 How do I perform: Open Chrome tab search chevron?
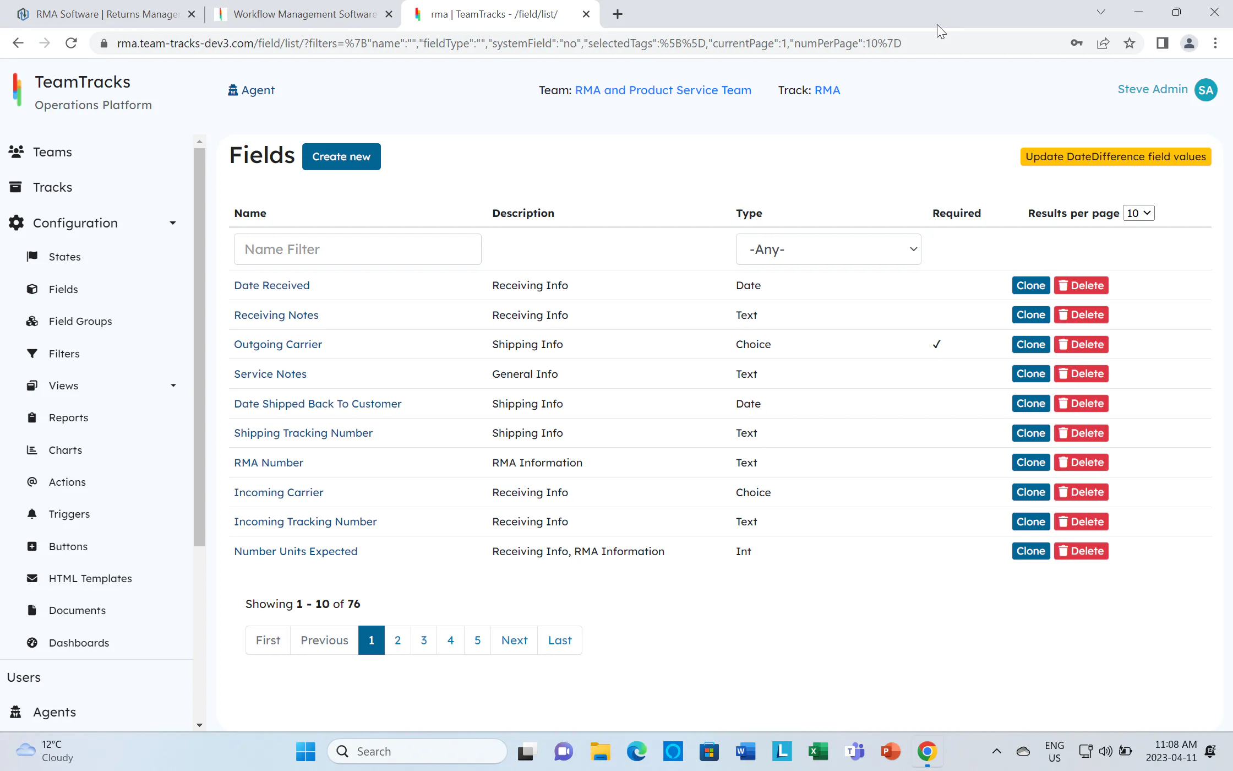click(1100, 13)
